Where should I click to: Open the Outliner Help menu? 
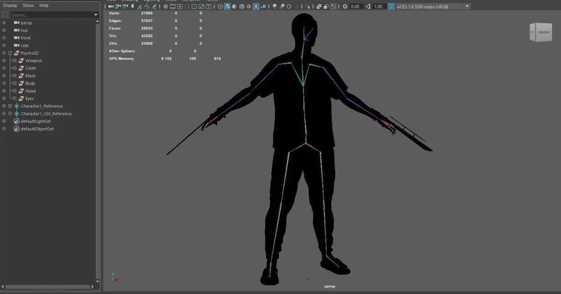click(x=43, y=6)
